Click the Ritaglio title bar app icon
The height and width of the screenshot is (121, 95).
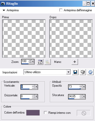click(x=3, y=3)
